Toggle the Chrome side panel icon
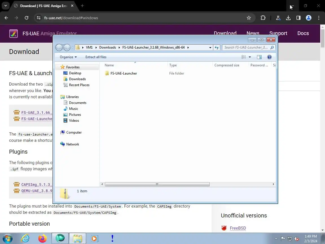The height and width of the screenshot is (244, 325). coord(298,18)
